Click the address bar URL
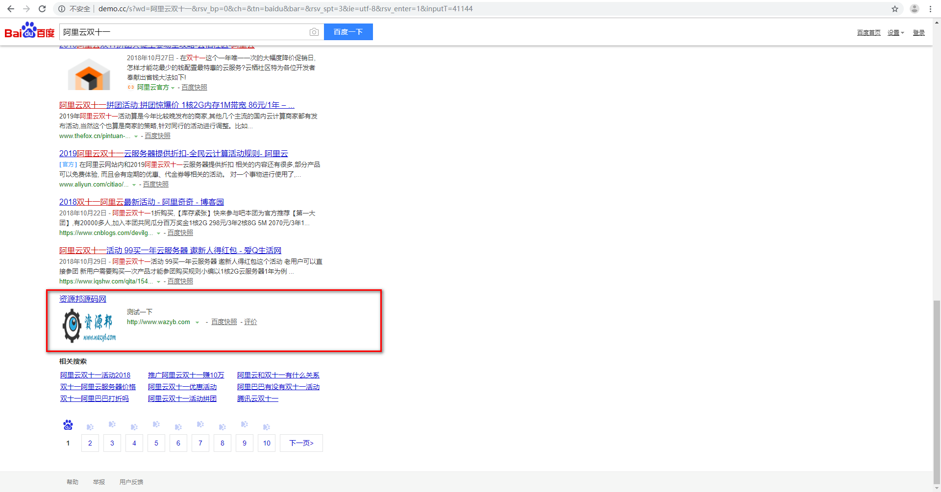Viewport: 941px width, 492px height. coord(285,9)
